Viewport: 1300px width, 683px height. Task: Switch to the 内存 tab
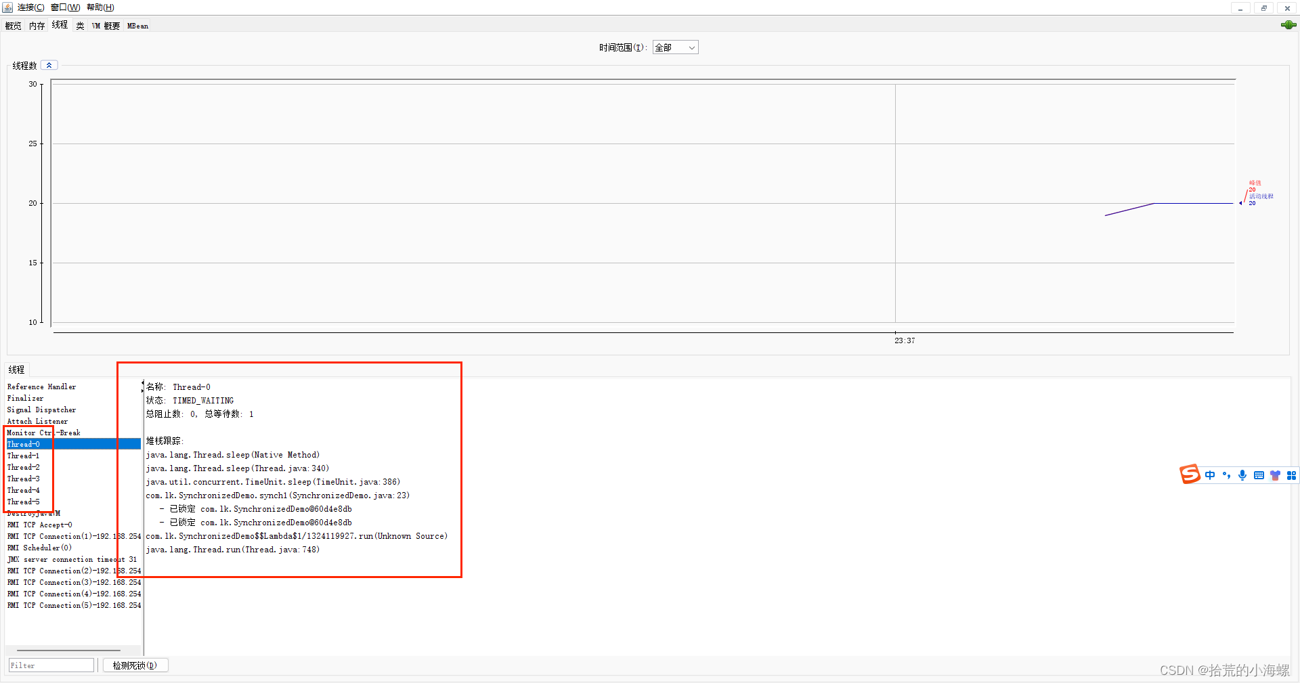pyautogui.click(x=37, y=26)
